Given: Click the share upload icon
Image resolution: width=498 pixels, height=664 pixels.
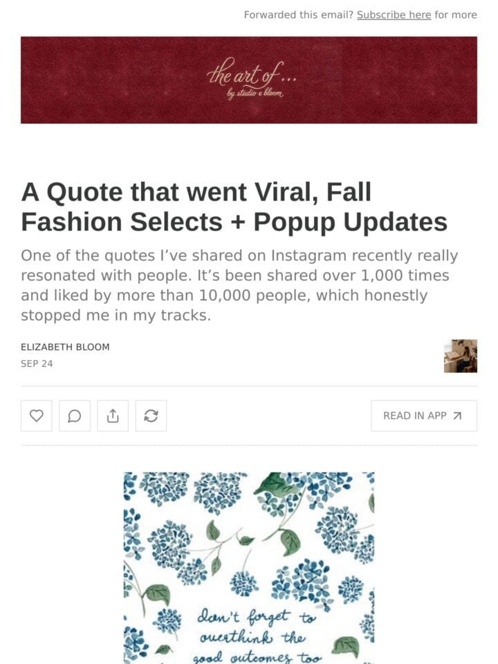Looking at the screenshot, I should point(113,416).
